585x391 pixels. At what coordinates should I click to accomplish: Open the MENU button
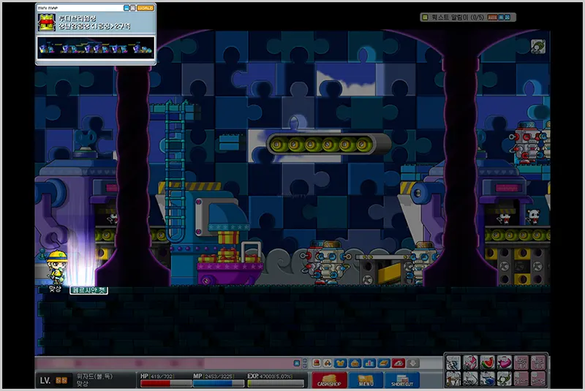(366, 381)
